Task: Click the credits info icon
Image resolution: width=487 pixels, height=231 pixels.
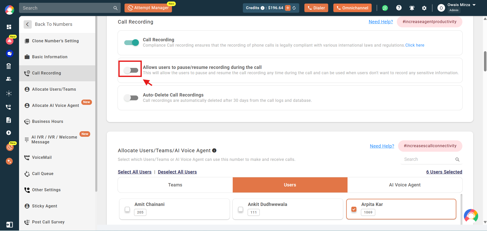Action: pyautogui.click(x=262, y=8)
